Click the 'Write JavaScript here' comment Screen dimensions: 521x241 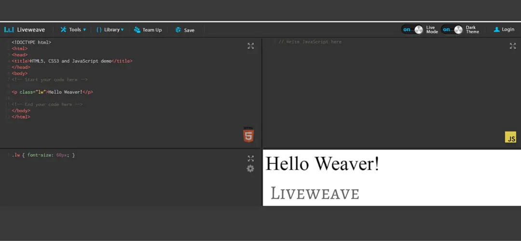point(310,42)
